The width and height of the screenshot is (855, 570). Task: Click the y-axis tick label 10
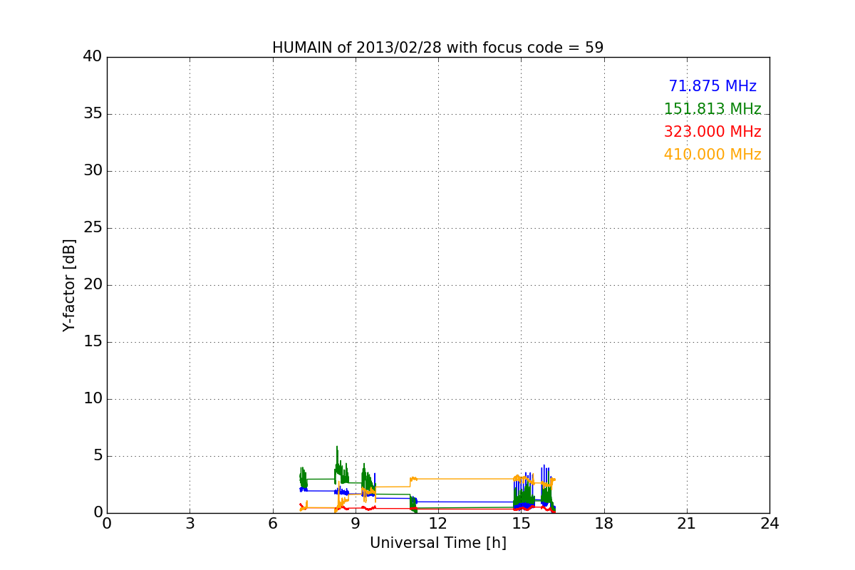pyautogui.click(x=93, y=399)
